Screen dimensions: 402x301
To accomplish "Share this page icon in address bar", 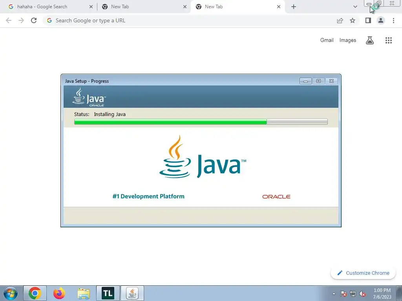I will 340,20.
